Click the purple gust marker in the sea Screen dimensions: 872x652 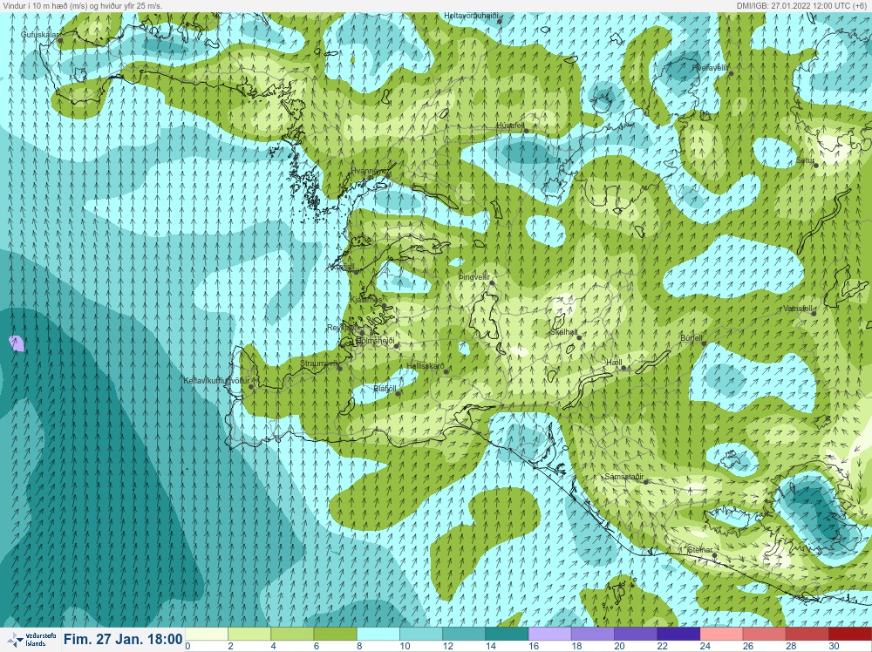17,343
